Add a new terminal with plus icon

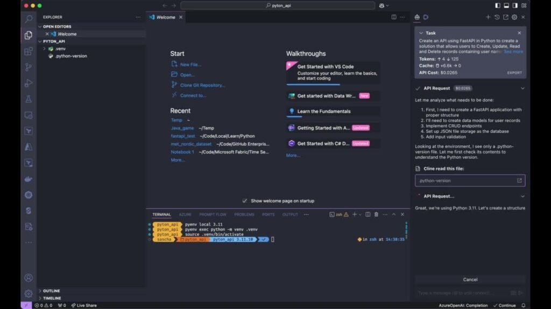tap(355, 215)
